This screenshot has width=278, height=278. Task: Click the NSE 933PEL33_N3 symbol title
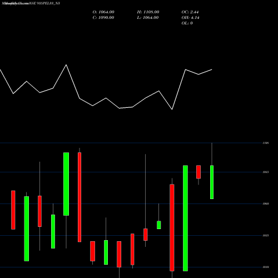[x=44, y=3]
